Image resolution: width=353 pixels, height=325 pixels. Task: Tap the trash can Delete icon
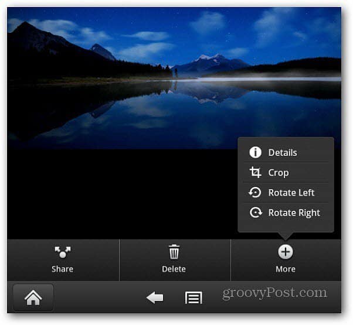[x=174, y=252]
